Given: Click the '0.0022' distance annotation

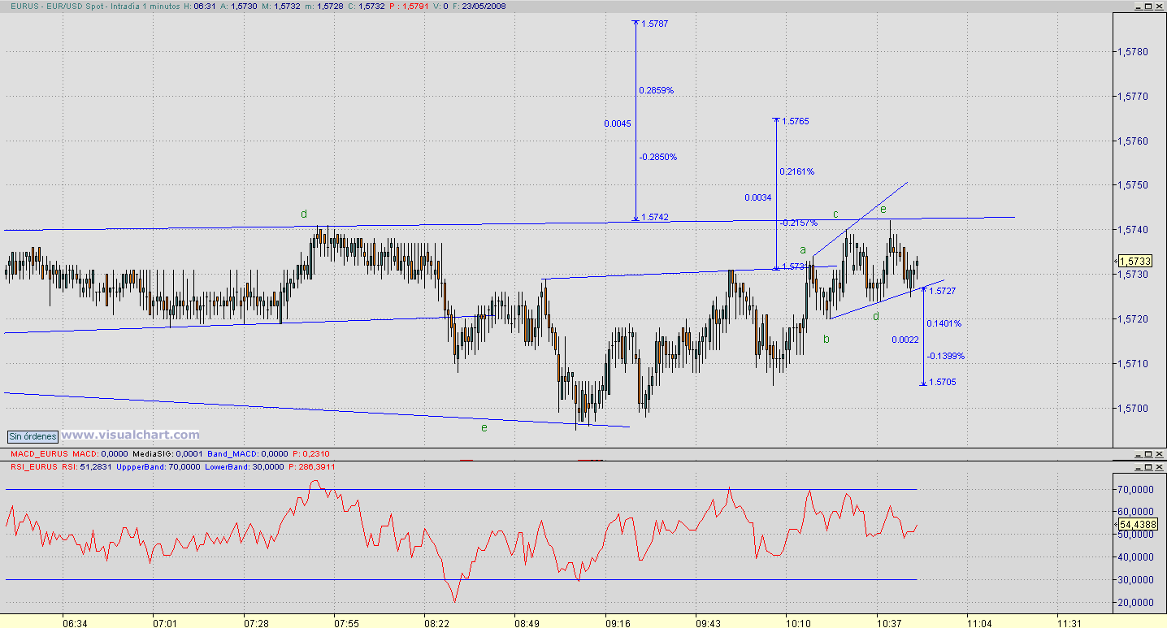Looking at the screenshot, I should 905,340.
